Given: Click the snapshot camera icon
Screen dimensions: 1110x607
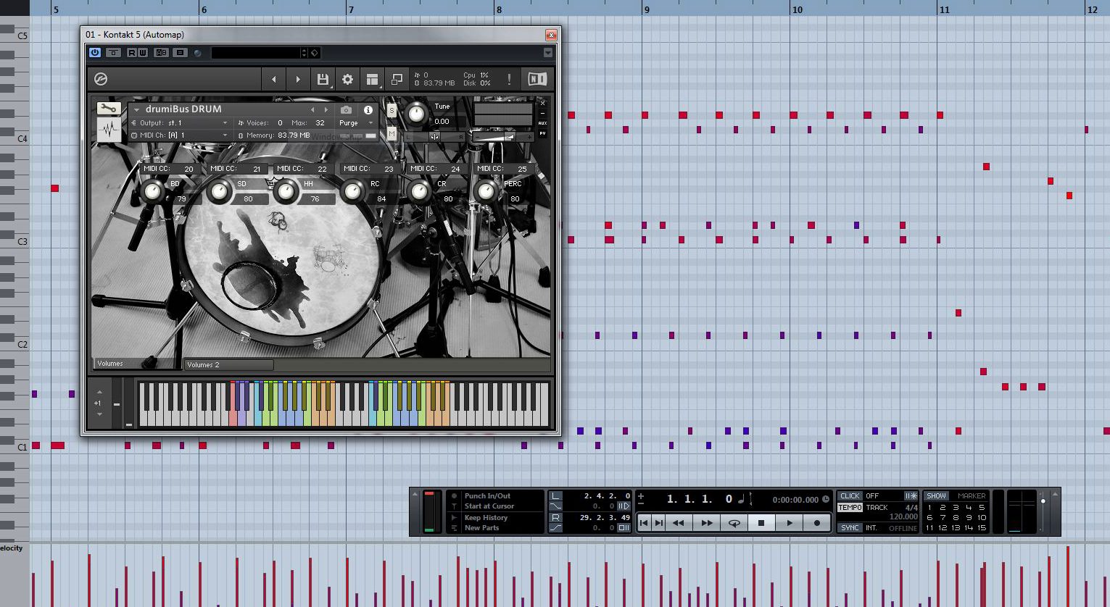Looking at the screenshot, I should pos(347,110).
